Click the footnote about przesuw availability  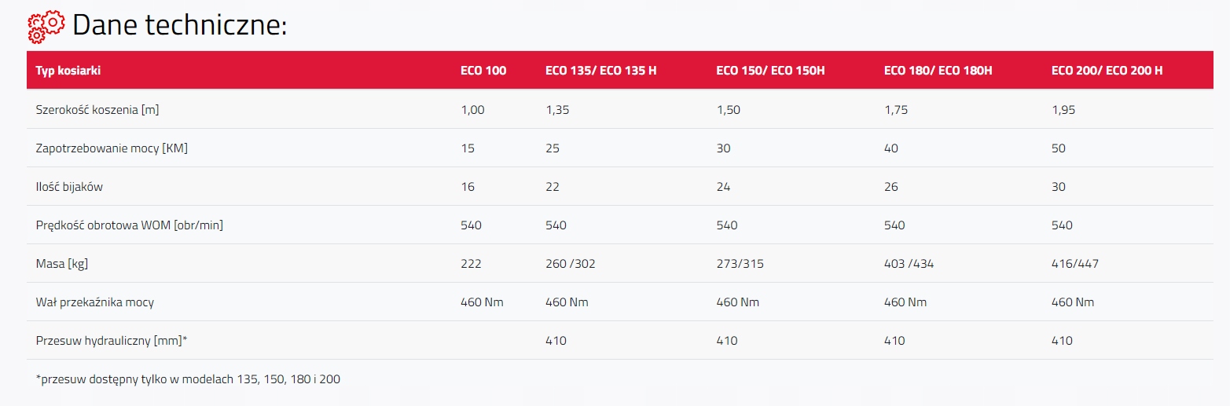point(188,379)
